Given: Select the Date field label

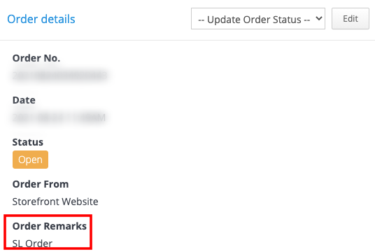Looking at the screenshot, I should click(x=24, y=100).
